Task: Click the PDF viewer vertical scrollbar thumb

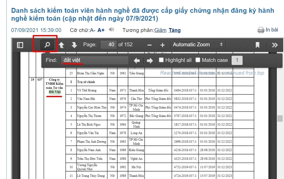Action: click(280, 118)
